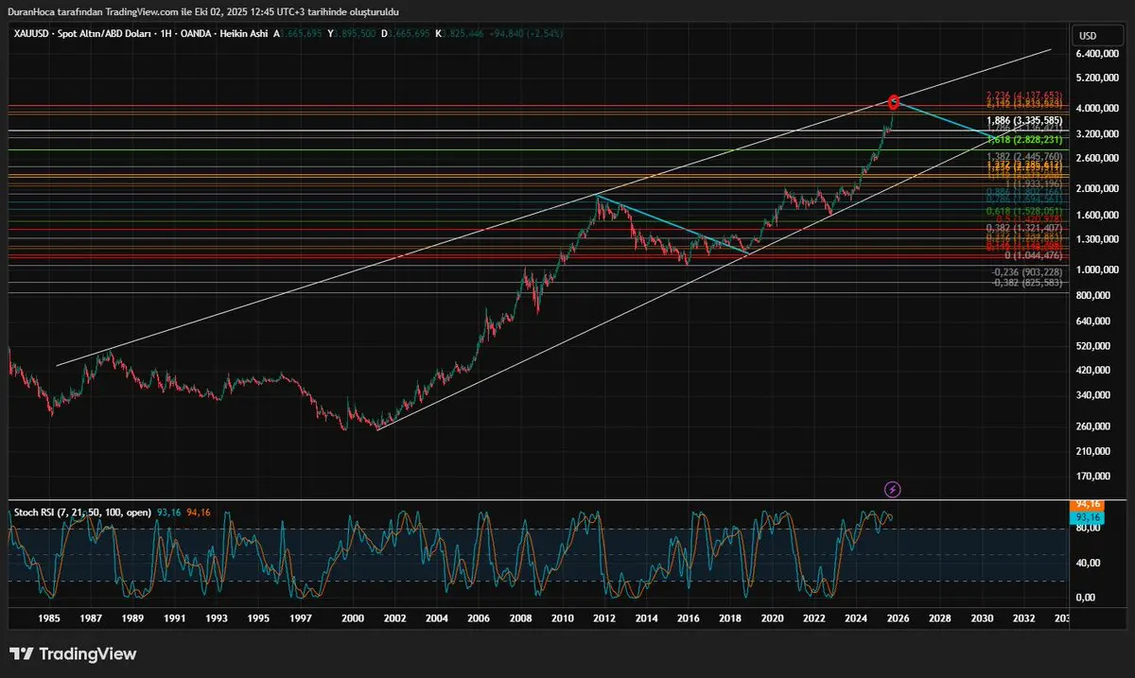Select the 1.886 (3,335,585) Fibonacci level label

pos(1024,121)
